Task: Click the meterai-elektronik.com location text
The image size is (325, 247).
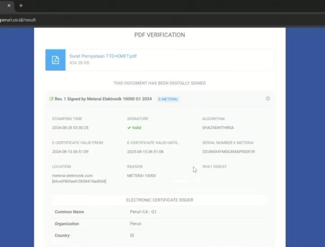Action: (x=72, y=176)
